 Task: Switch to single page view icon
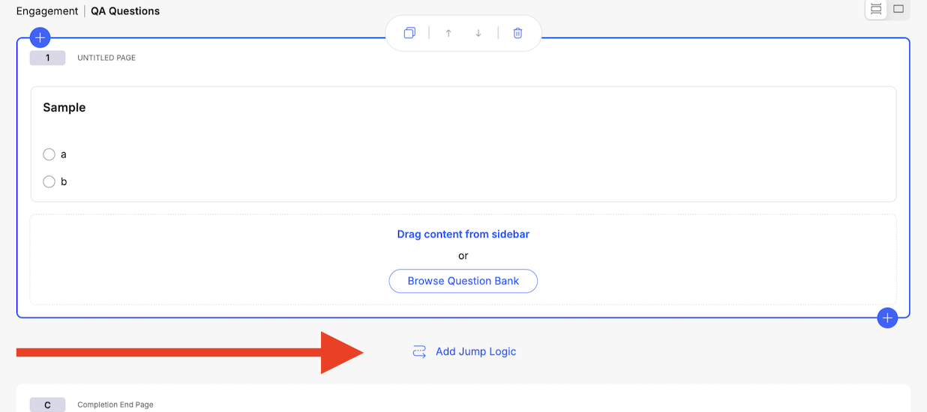(x=898, y=9)
